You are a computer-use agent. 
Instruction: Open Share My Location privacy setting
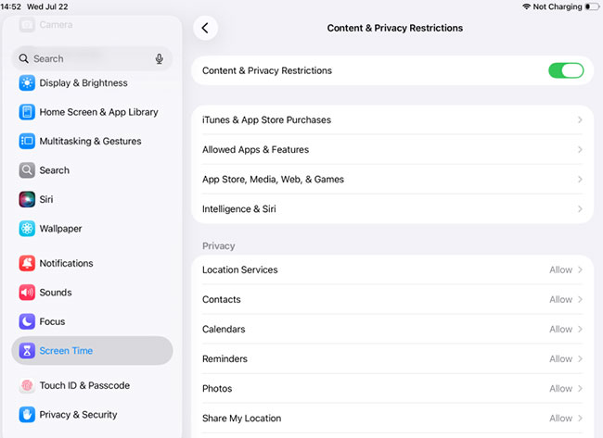pyautogui.click(x=392, y=418)
